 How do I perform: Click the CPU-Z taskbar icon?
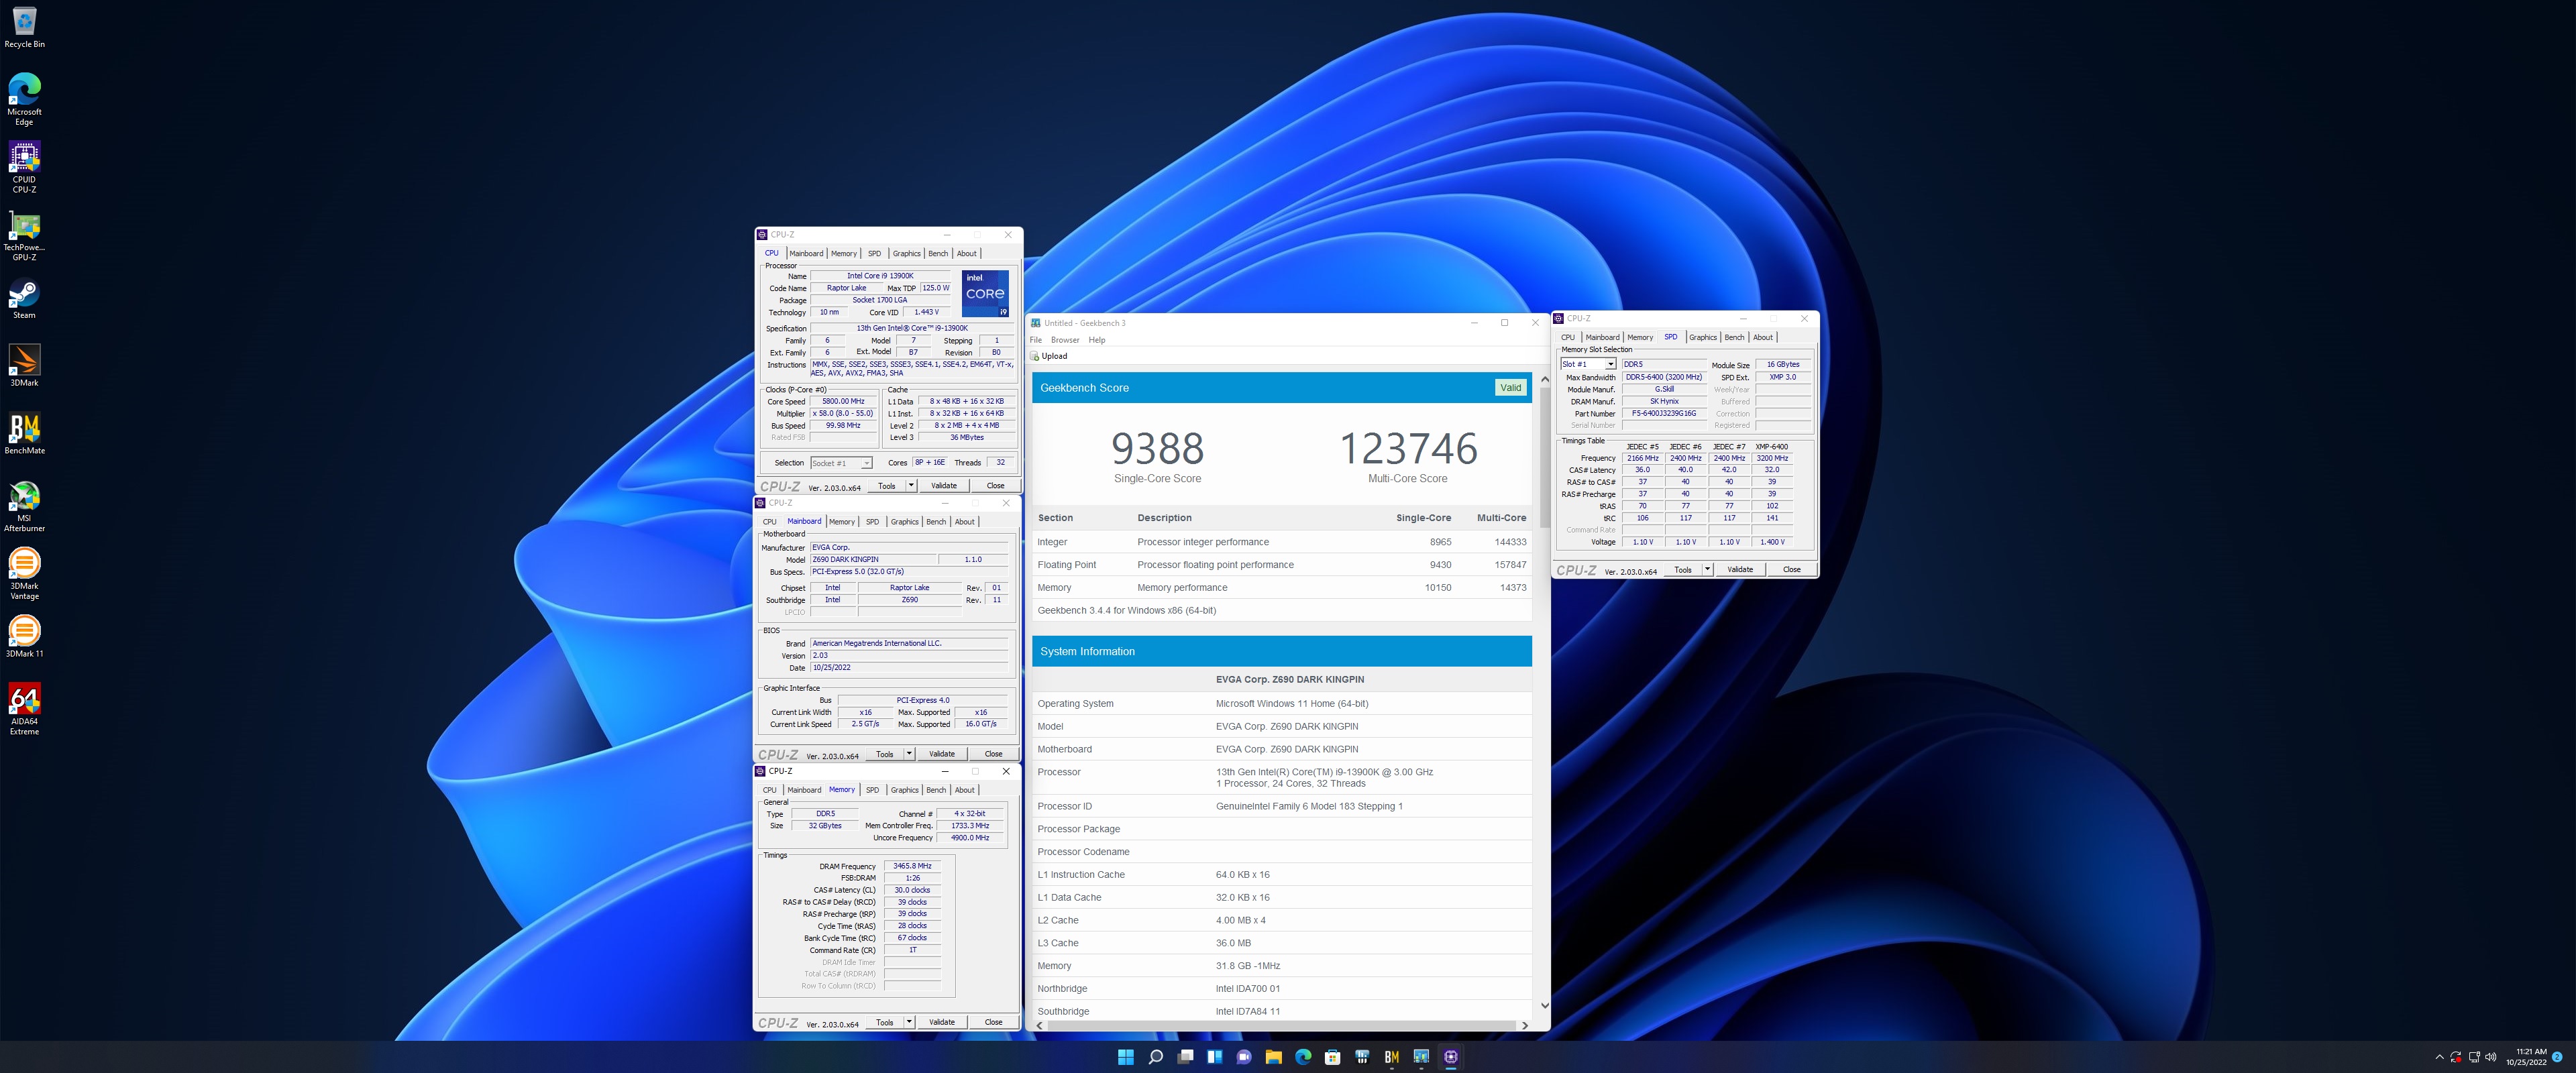[1451, 1057]
